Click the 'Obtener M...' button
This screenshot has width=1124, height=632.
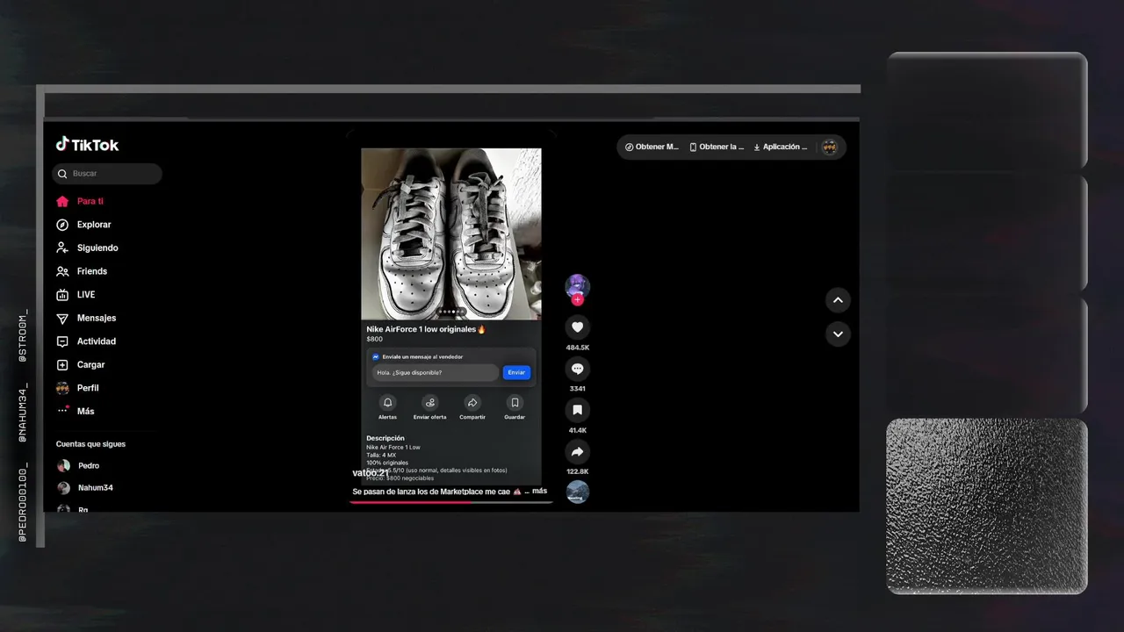[x=652, y=147]
